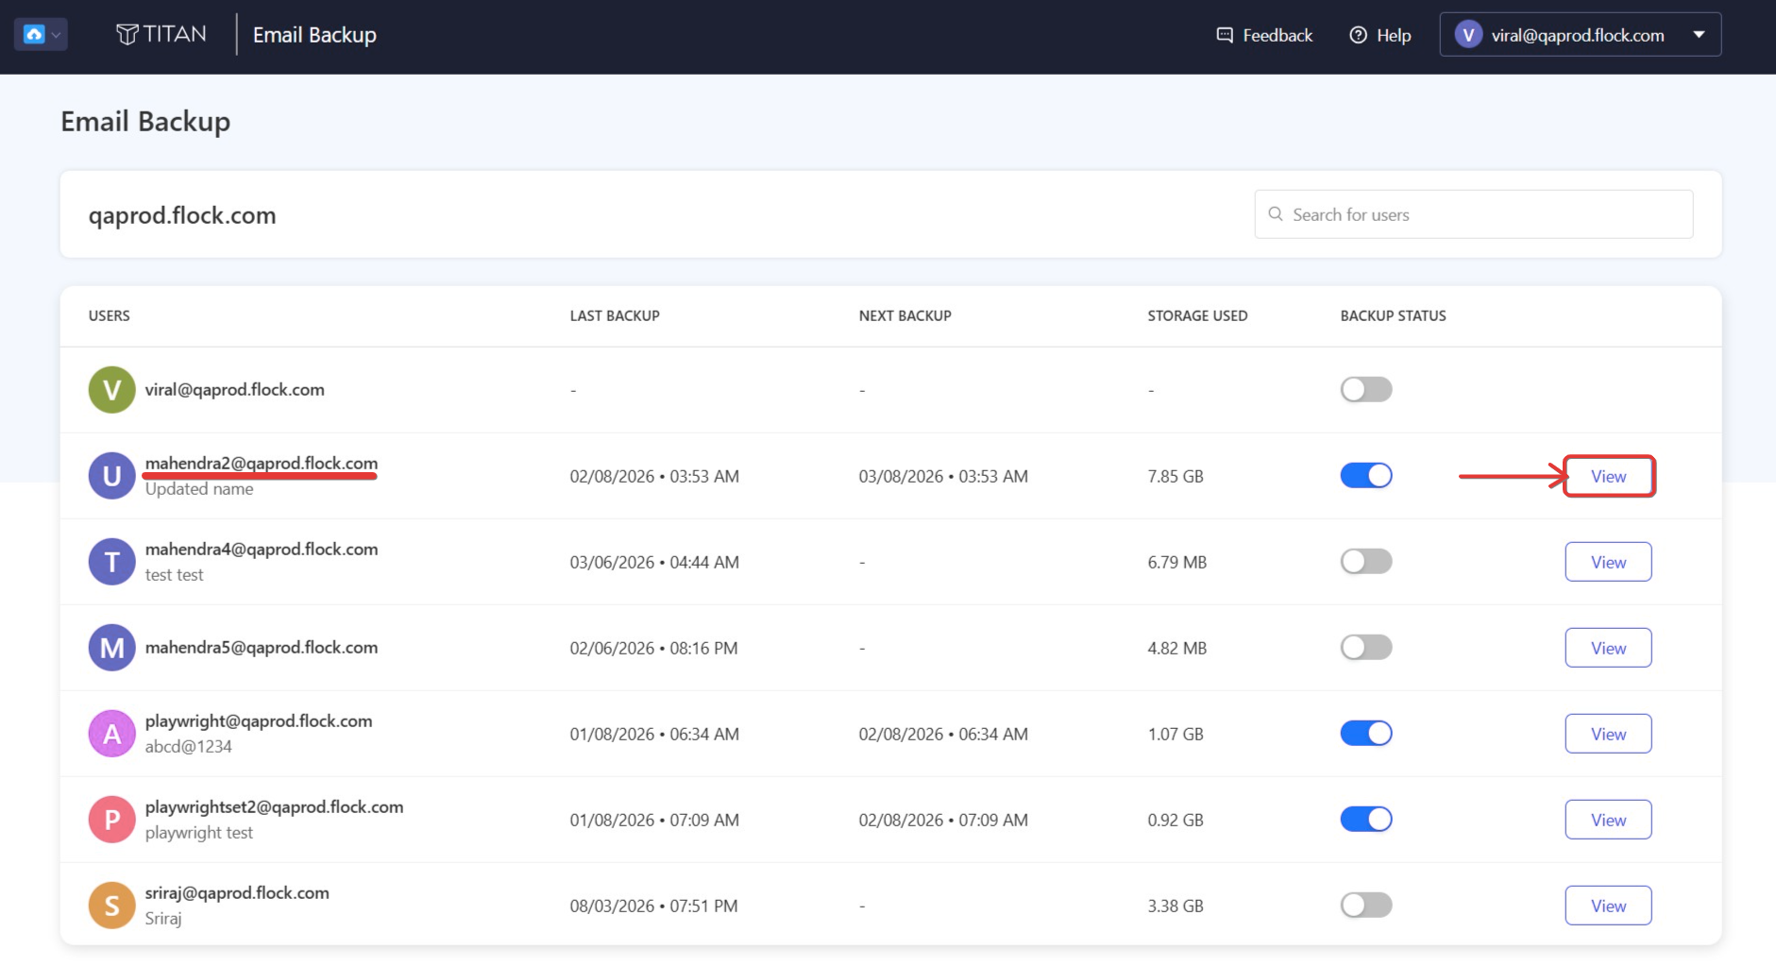
Task: Click last backup 03/06/2026 • 04:44 AM
Action: point(654,562)
